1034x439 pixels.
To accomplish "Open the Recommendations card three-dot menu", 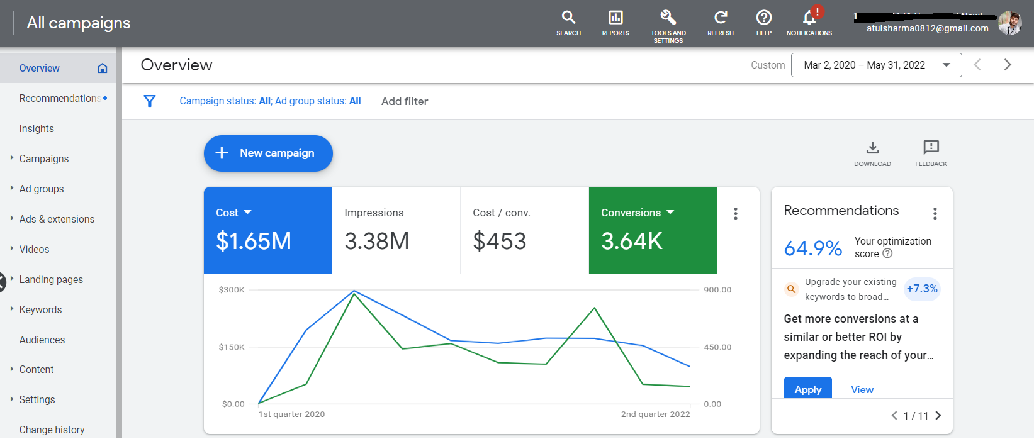I will tap(935, 214).
